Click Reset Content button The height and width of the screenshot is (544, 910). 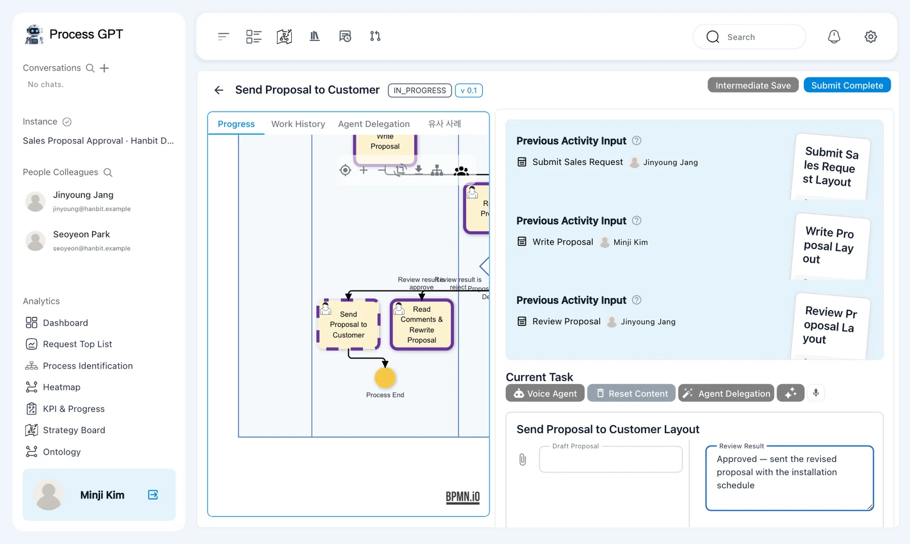click(x=631, y=393)
